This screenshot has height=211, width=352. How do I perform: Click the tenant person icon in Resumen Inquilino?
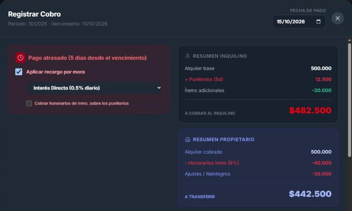pos(187,56)
